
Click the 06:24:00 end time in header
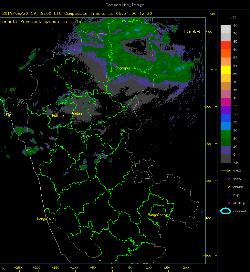[126, 14]
